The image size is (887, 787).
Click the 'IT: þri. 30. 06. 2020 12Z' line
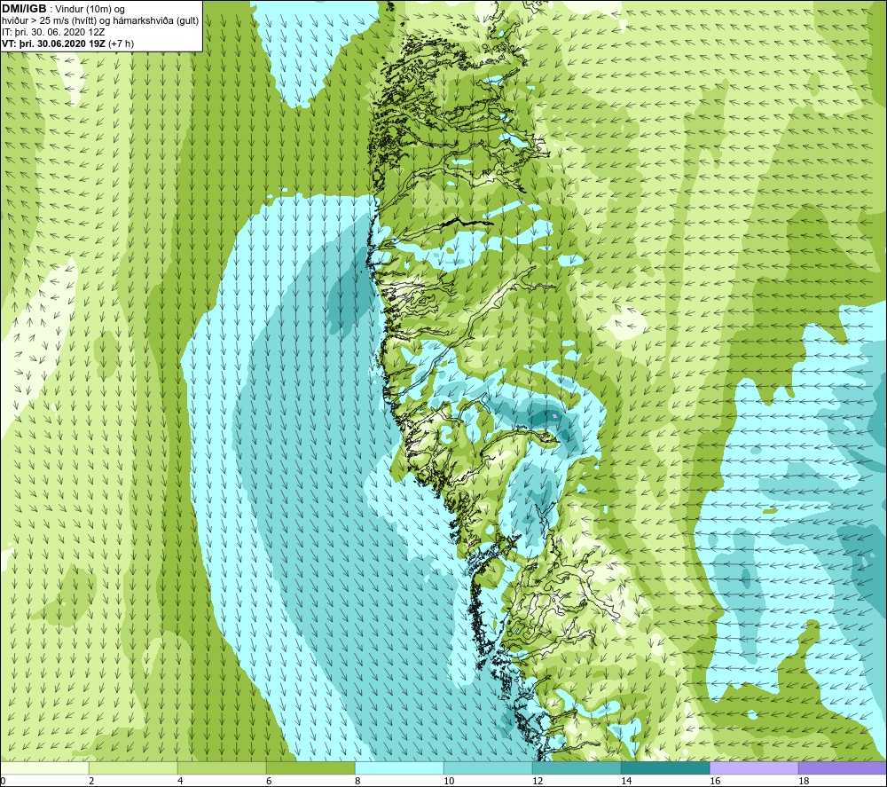coord(53,32)
